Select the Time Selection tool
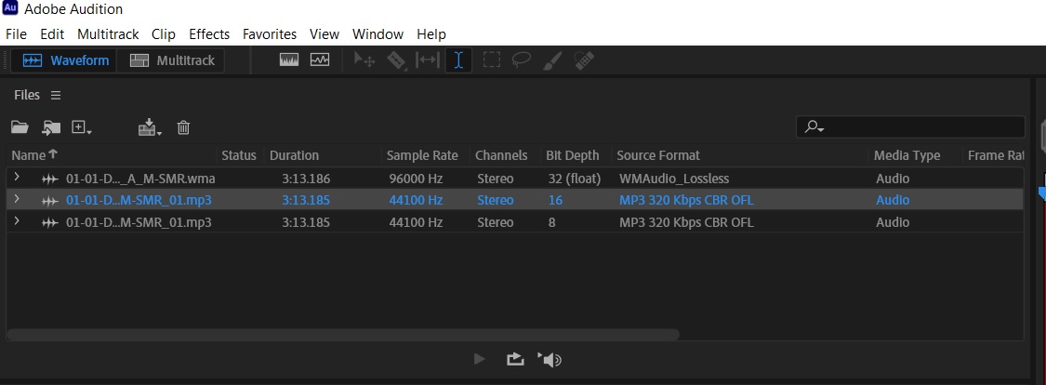The image size is (1046, 385). click(458, 60)
